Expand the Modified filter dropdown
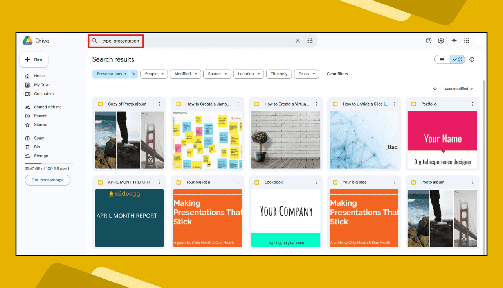Image resolution: width=503 pixels, height=288 pixels. pyautogui.click(x=185, y=74)
